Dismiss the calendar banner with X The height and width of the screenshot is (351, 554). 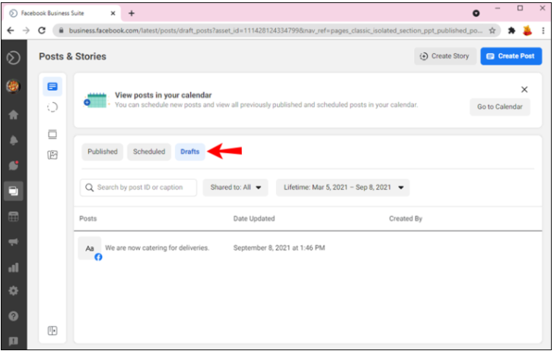pos(524,89)
